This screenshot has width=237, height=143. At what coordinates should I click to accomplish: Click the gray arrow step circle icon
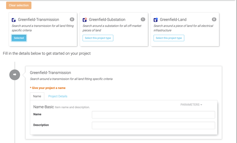coord(15,74)
